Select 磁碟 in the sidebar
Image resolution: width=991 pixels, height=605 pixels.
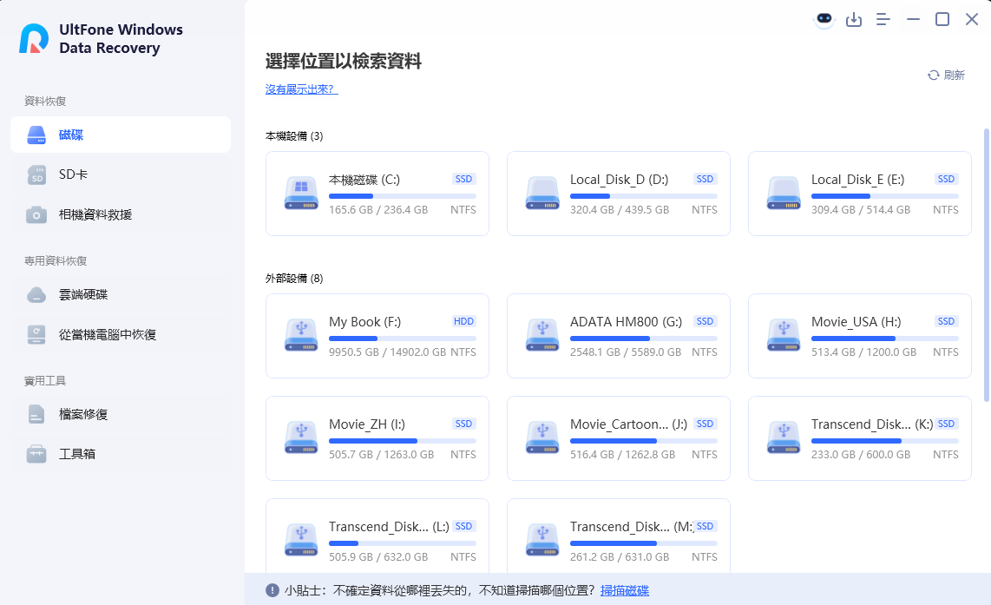click(x=121, y=135)
